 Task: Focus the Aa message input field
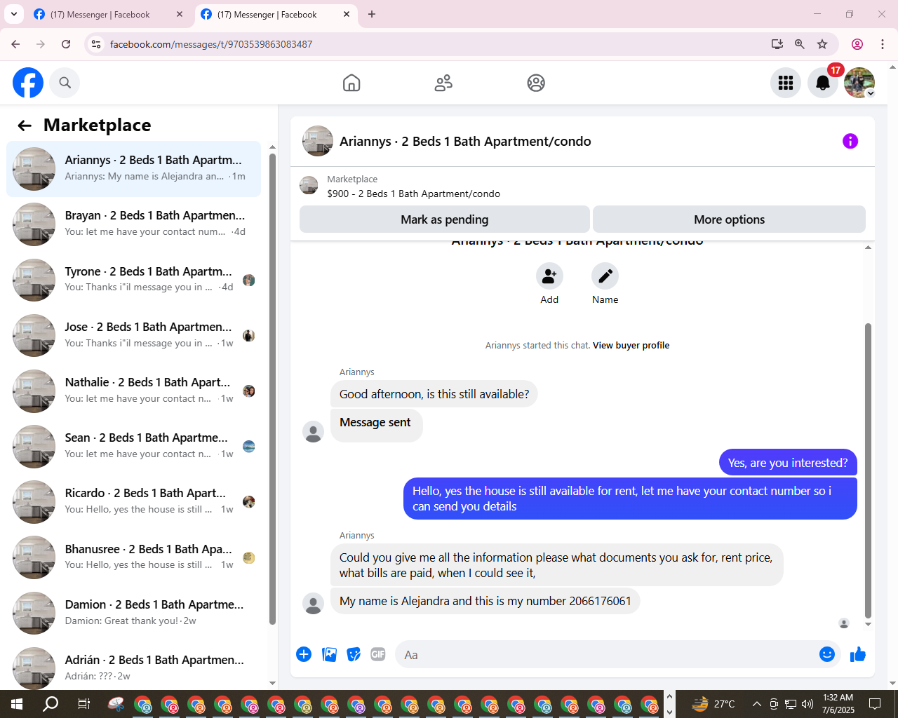(x=607, y=655)
